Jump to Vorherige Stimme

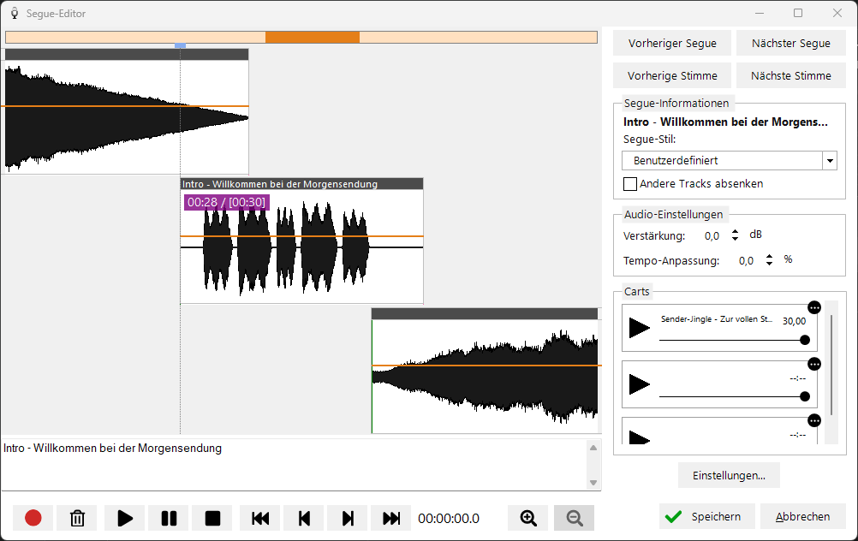click(672, 75)
